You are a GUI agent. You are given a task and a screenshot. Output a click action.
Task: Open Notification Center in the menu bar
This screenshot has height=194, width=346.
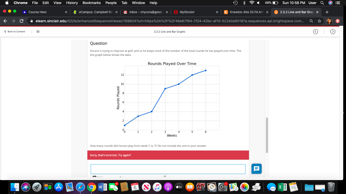point(337,3)
